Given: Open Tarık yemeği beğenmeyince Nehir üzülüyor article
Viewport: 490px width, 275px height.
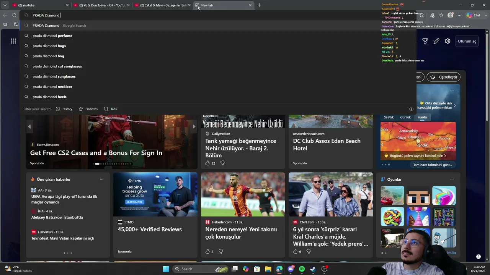Looking at the screenshot, I should click(241, 148).
